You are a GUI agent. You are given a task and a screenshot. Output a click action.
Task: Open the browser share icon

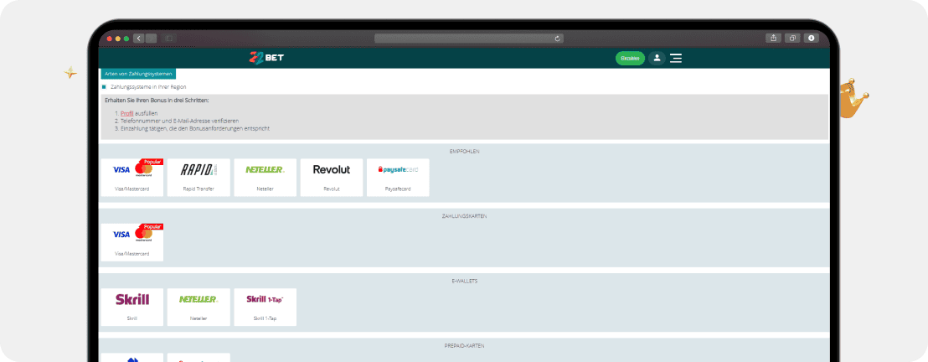tap(773, 38)
